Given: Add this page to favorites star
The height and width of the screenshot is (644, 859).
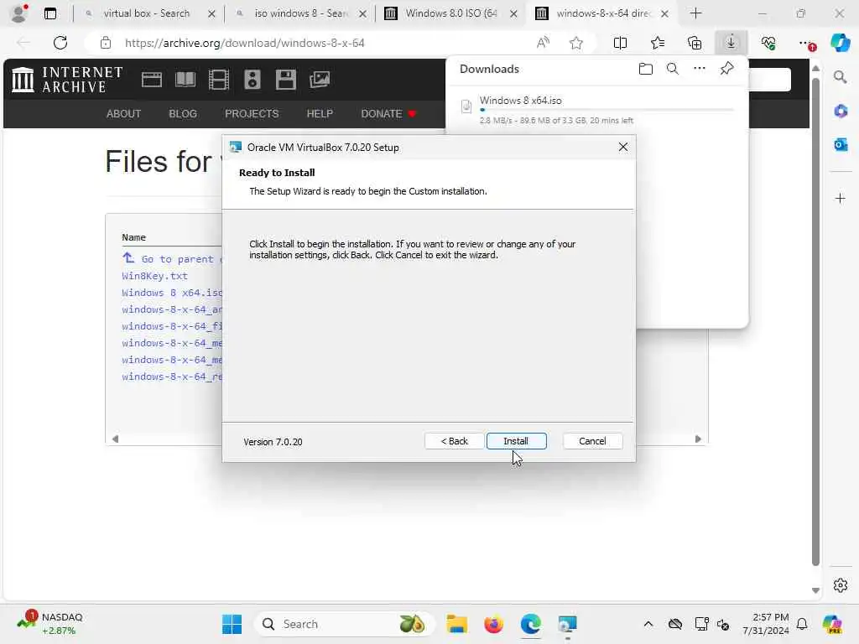Looking at the screenshot, I should pos(575,43).
